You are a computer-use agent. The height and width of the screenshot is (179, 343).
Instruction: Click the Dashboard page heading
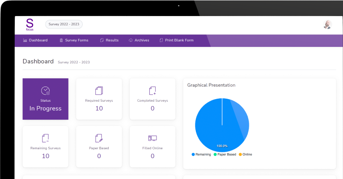click(38, 61)
